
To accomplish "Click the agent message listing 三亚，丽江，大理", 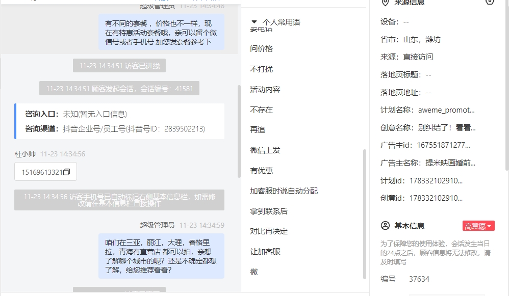I will pos(161,256).
